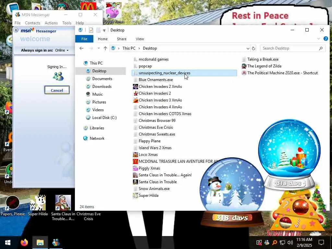Image resolution: width=332 pixels, height=249 pixels.
Task: Go back in File Explorer
Action: tap(81, 48)
